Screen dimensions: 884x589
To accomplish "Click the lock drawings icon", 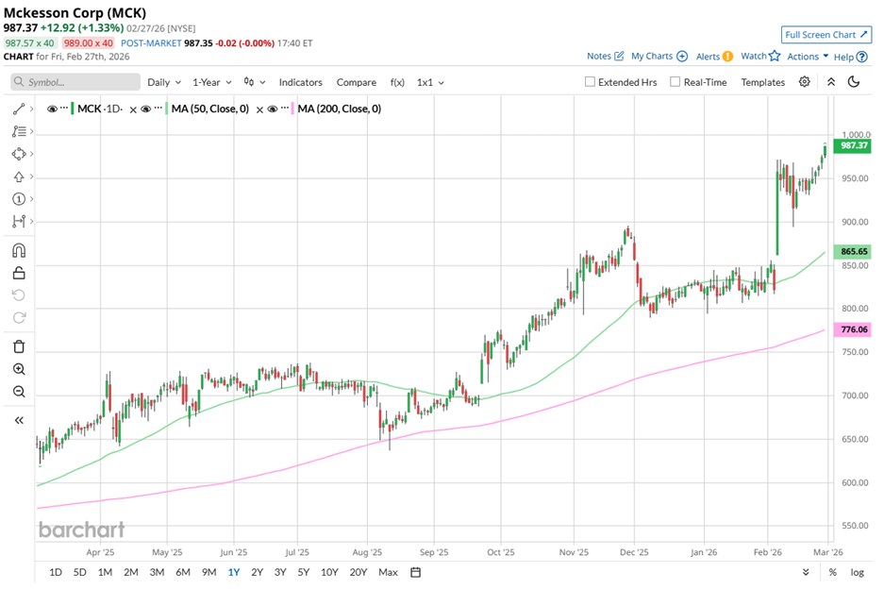I will click(19, 274).
